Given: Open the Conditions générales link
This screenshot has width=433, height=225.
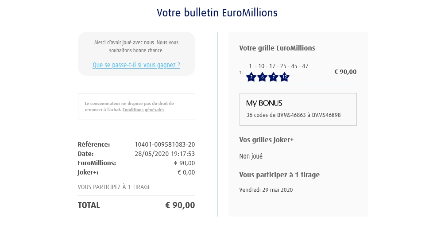Looking at the screenshot, I should (143, 110).
